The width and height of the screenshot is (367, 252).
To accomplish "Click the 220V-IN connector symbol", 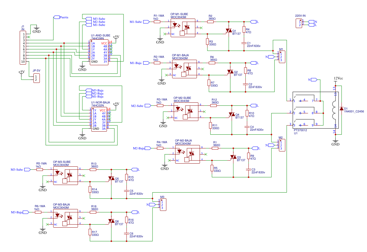I will click(299, 23).
